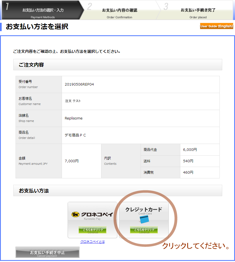Click the product price 6,000円

point(190,150)
